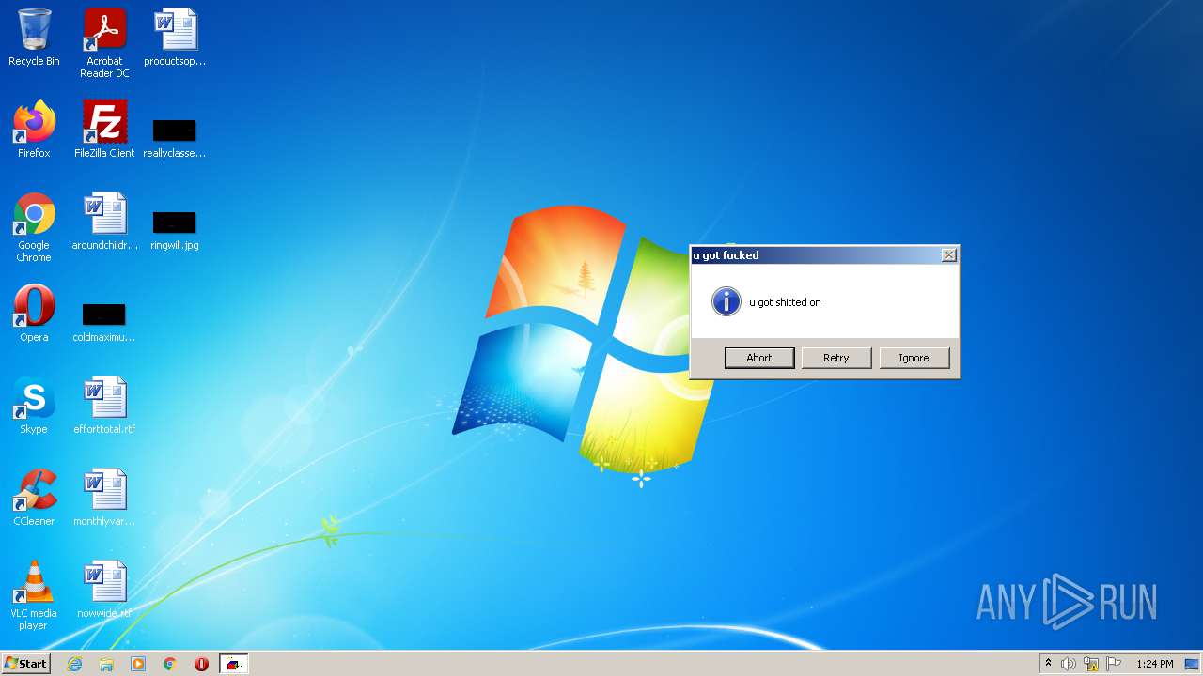
Task: Open the Recycle Bin desktop icon
Action: coord(34,38)
